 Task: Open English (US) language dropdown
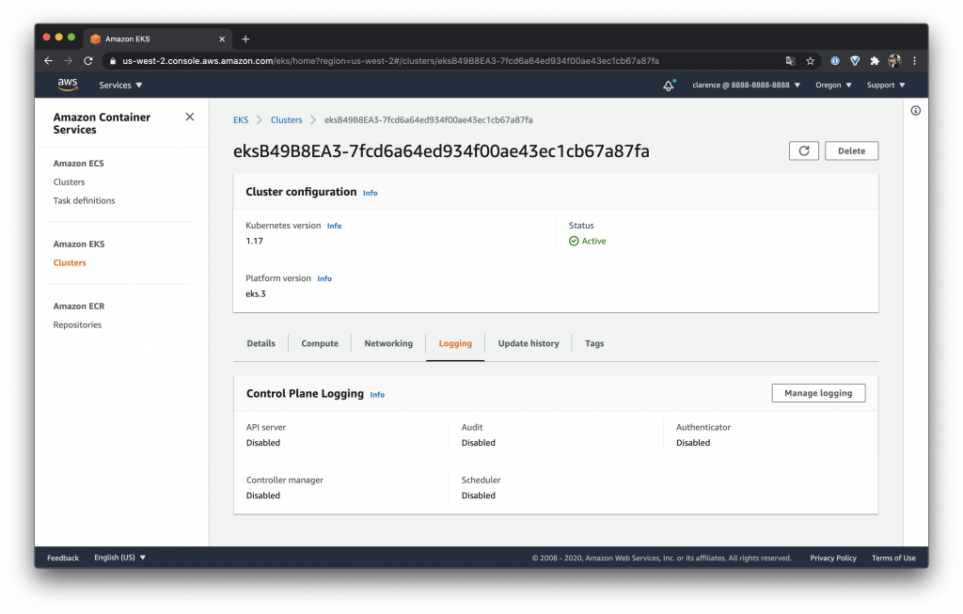[119, 558]
